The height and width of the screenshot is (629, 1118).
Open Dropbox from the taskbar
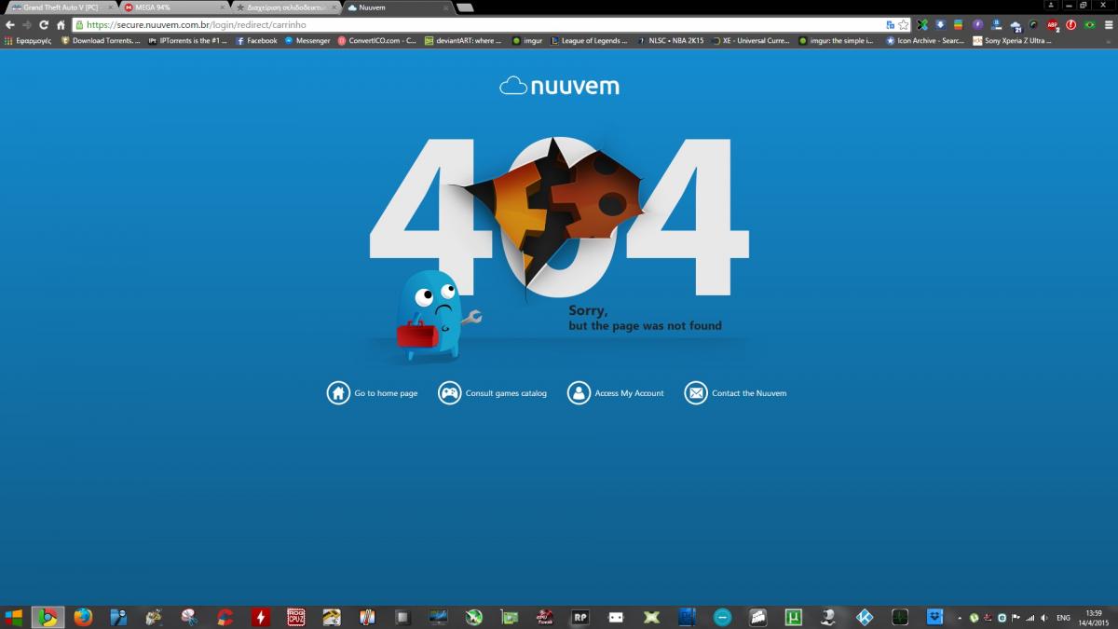coord(934,617)
